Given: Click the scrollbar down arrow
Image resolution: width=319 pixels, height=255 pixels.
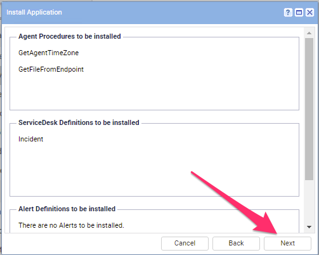Looking at the screenshot, I should pos(309,227).
